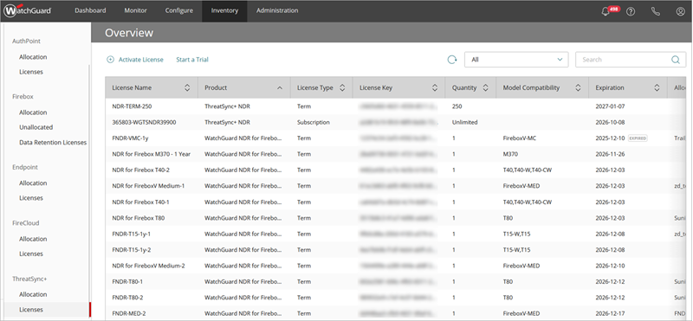The image size is (693, 321).
Task: Click the phone support icon
Action: click(x=656, y=11)
